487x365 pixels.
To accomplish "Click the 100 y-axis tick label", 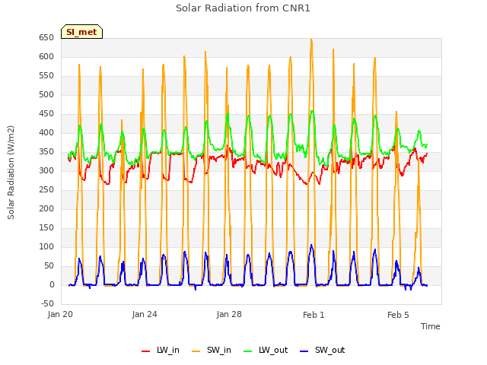I will pyautogui.click(x=46, y=246).
